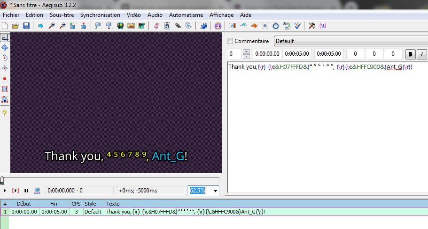Image resolution: width=428 pixels, height=229 pixels.
Task: Open the Kanji Timer icon
Action: [286, 26]
